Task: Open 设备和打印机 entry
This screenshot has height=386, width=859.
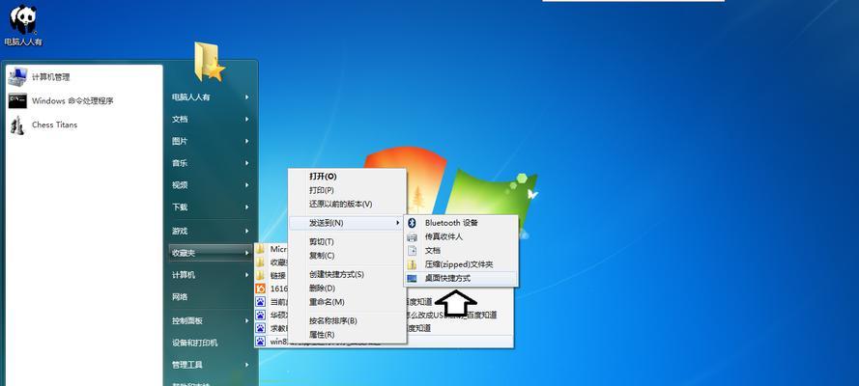Action: pyautogui.click(x=195, y=343)
